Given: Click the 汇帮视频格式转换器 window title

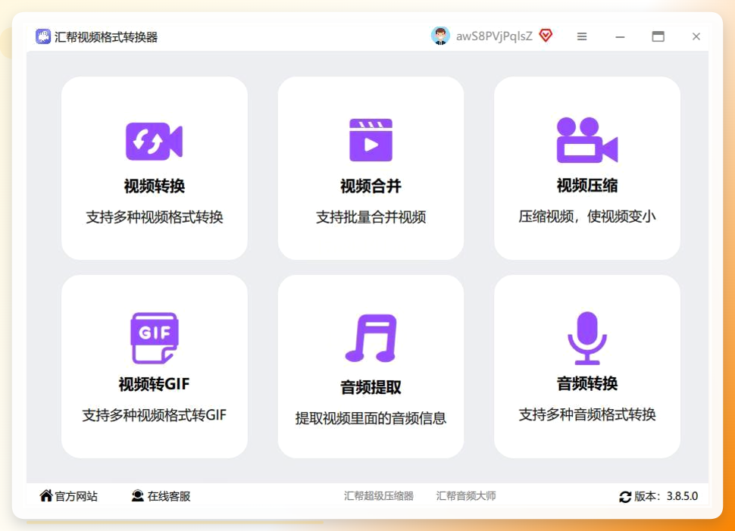Looking at the screenshot, I should click(x=106, y=37).
